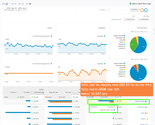Click Organic Search legend swatch for 2022

[x=124, y=36]
